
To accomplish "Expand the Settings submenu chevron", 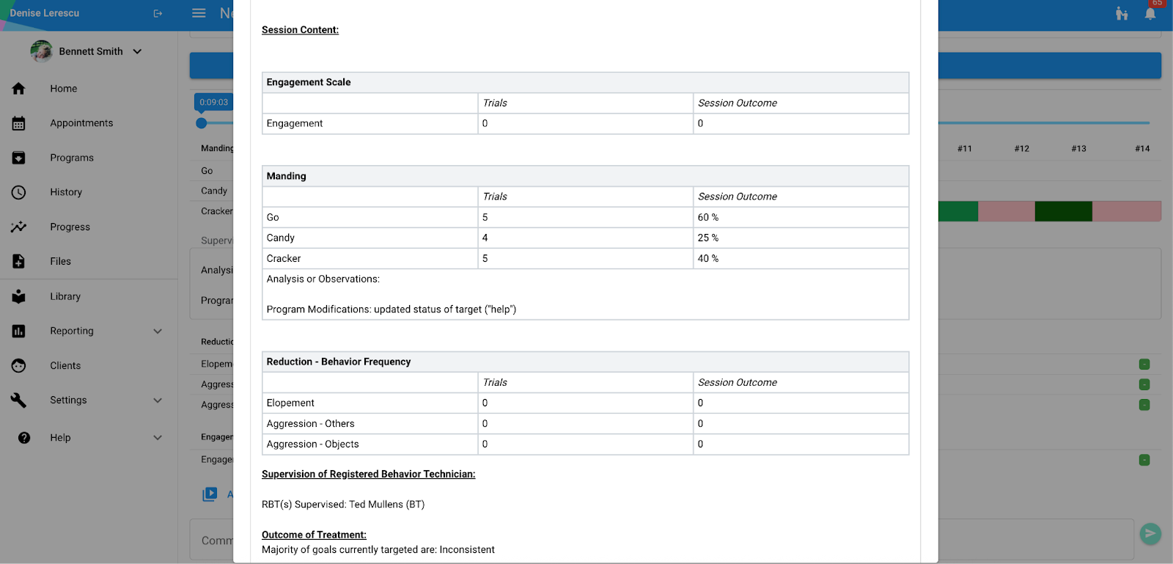I will click(x=158, y=400).
